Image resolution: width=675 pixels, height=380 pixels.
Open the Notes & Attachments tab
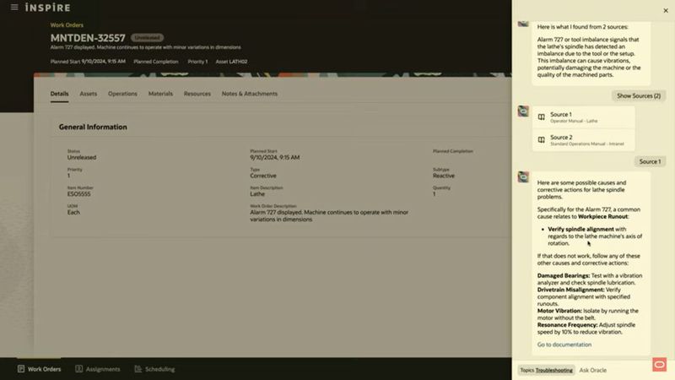(x=250, y=94)
